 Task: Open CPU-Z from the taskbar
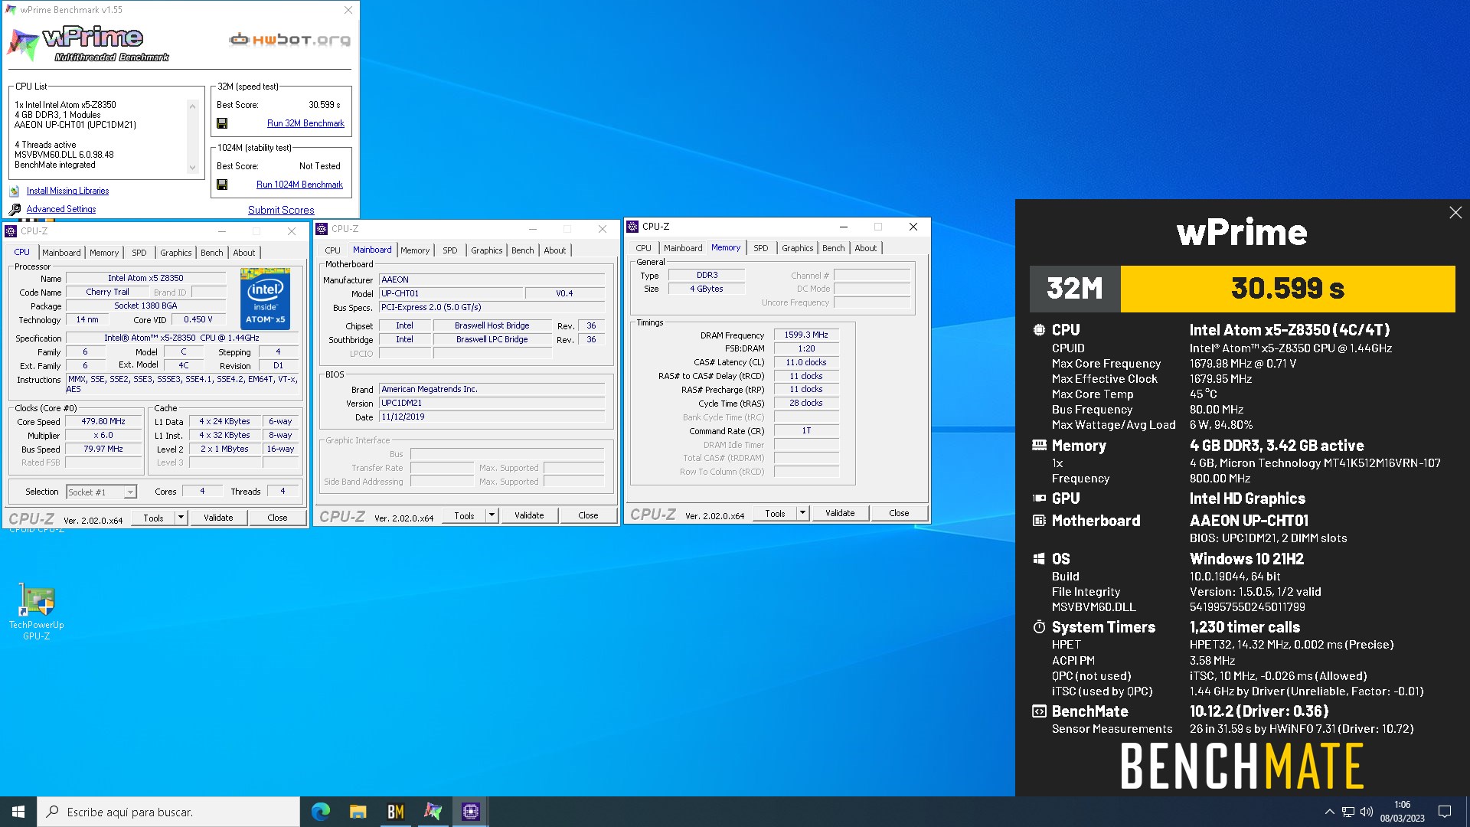[x=470, y=812]
